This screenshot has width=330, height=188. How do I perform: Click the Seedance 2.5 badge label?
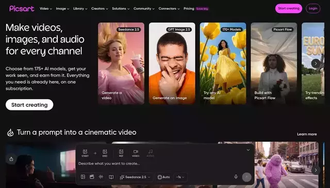click(x=128, y=30)
